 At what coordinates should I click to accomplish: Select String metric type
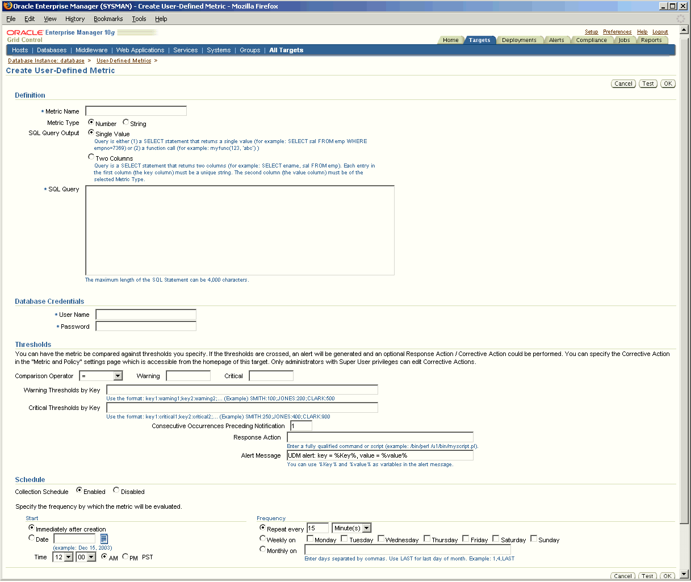coord(126,122)
